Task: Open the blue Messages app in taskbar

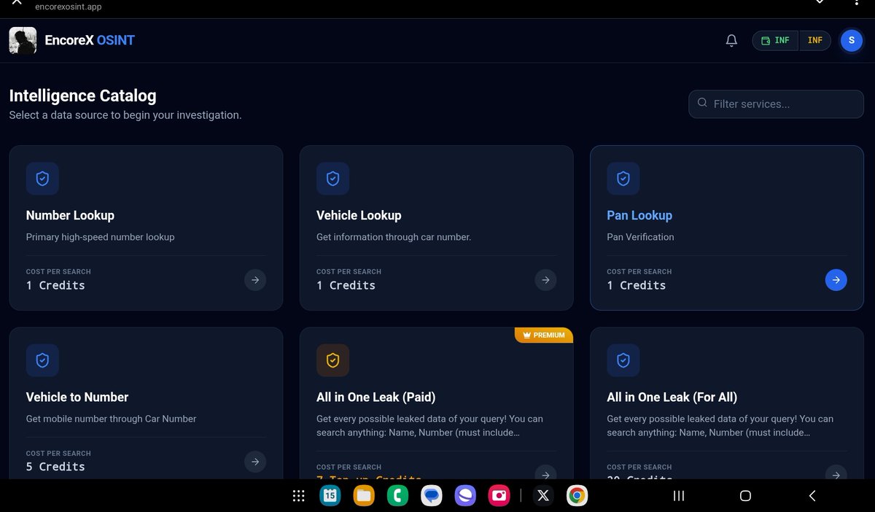Action: (x=432, y=496)
